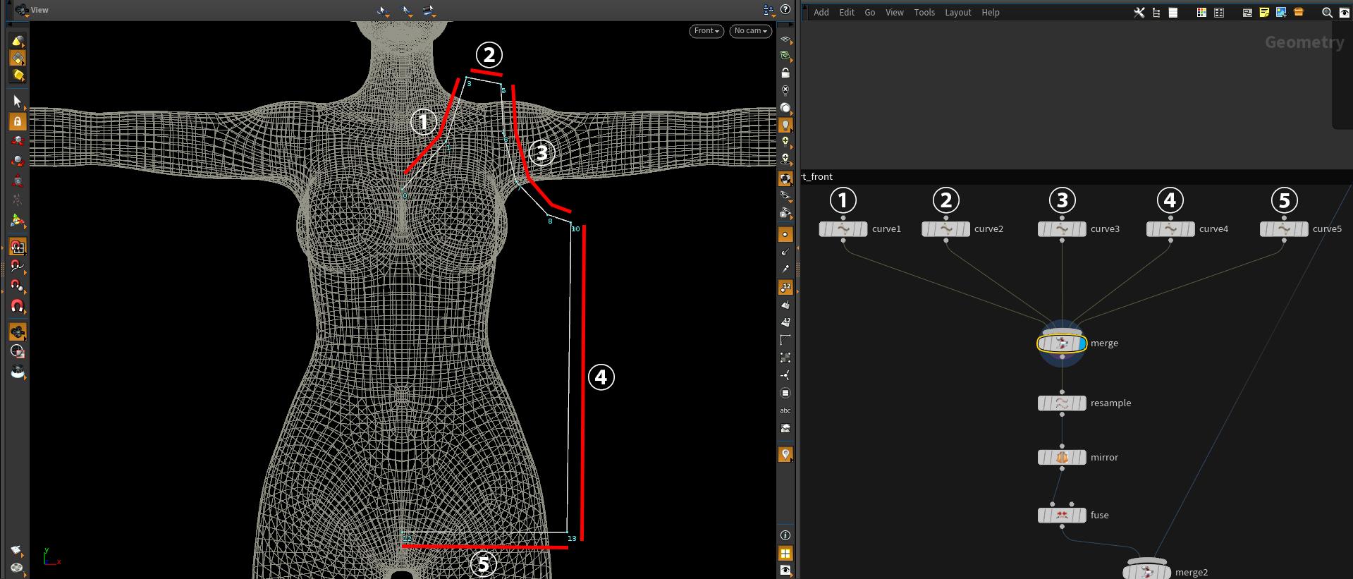Click the bottom film-reel flipbook icon
This screenshot has height=579, width=1353.
[18, 568]
